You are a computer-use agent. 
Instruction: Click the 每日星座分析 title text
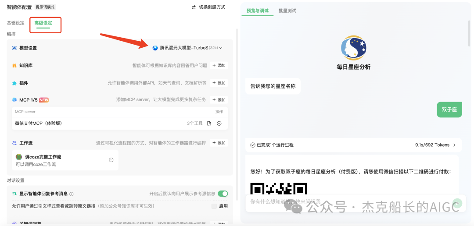353,67
